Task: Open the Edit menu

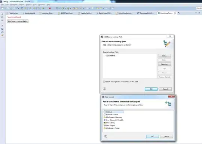Action: pyautogui.click(x=7, y=4)
